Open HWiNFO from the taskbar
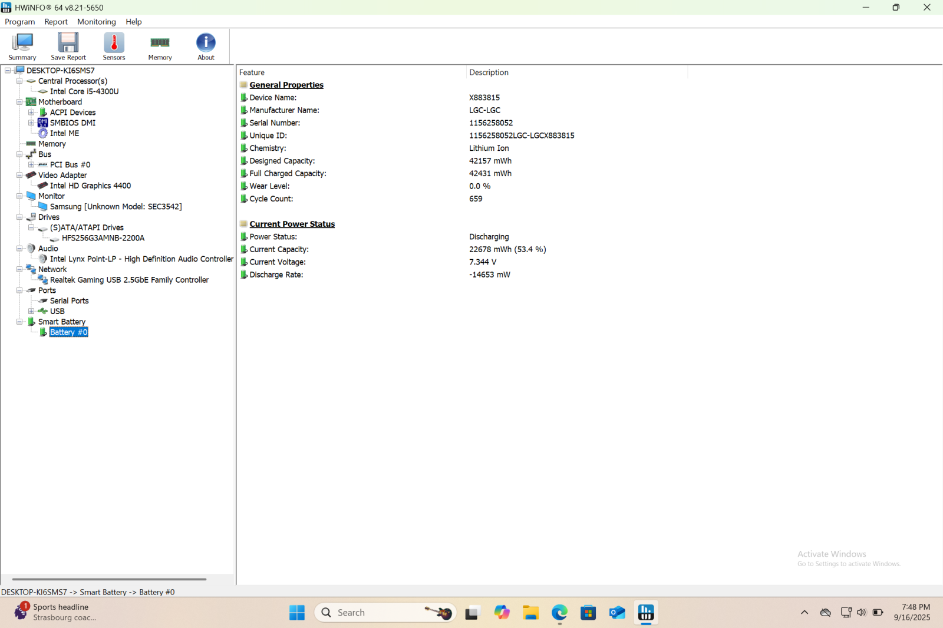 645,612
